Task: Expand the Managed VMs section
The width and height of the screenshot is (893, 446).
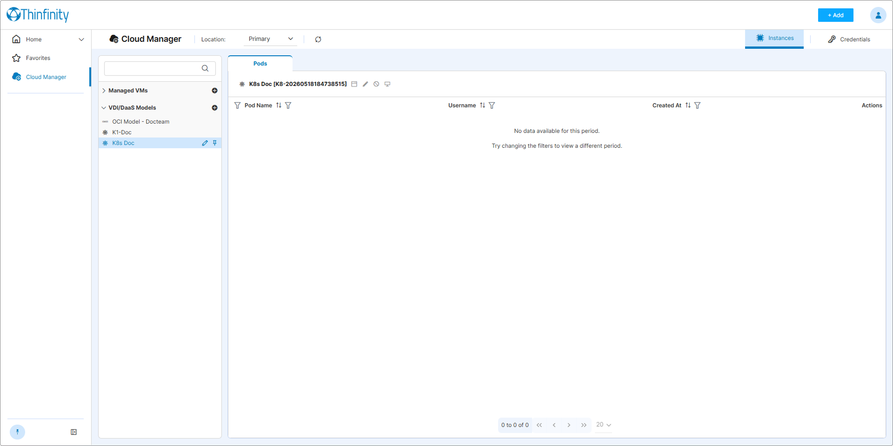Action: click(104, 91)
